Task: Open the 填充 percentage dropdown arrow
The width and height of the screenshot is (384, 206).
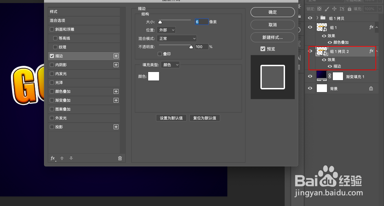Action: [x=380, y=9]
